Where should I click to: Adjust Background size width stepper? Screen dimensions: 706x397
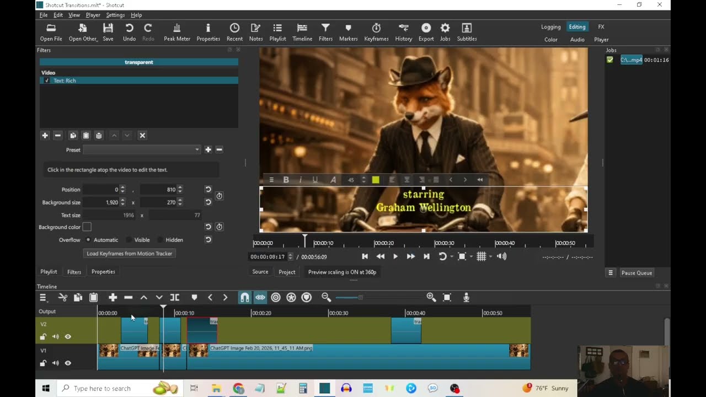122,202
